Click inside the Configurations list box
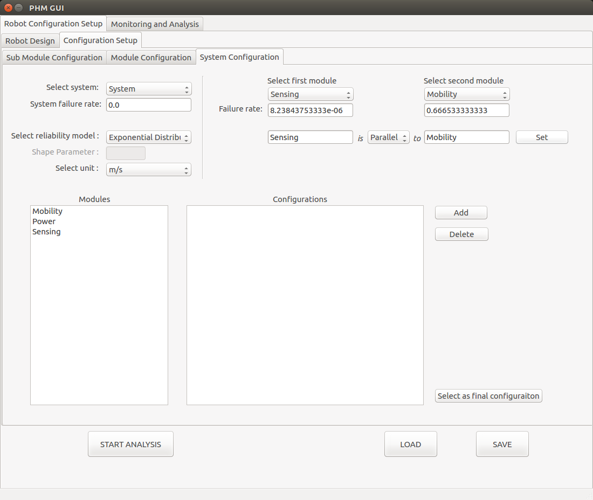 click(305, 305)
